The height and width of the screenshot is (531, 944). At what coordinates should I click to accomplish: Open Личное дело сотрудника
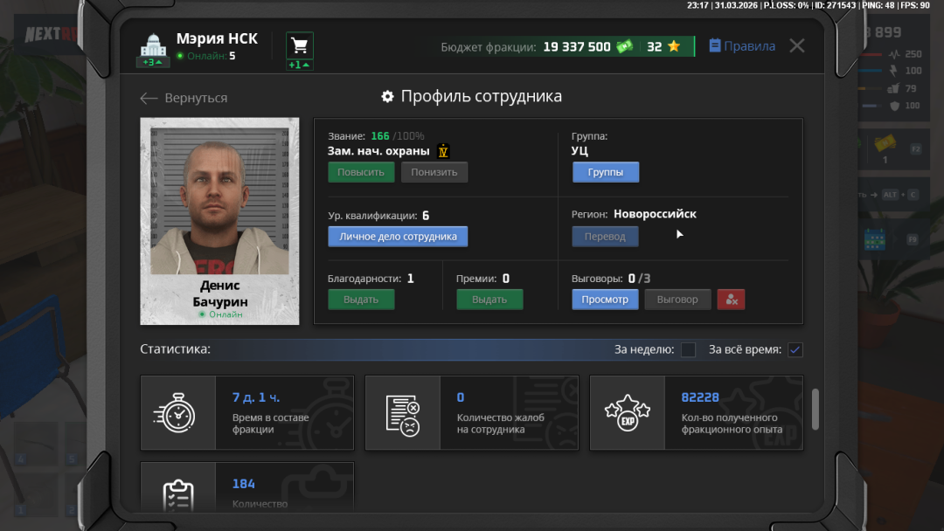398,237
